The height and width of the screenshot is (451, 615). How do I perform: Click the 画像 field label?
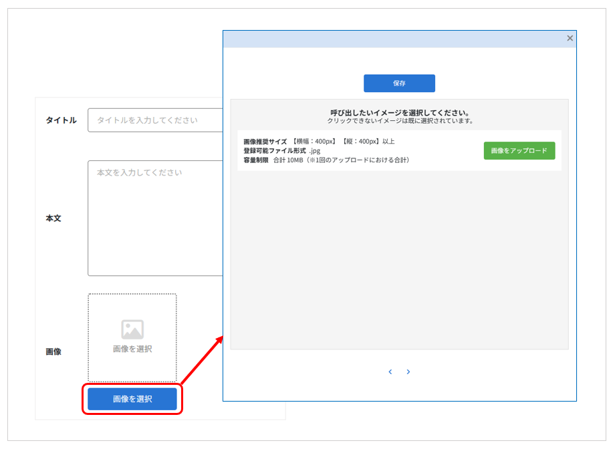click(x=53, y=351)
